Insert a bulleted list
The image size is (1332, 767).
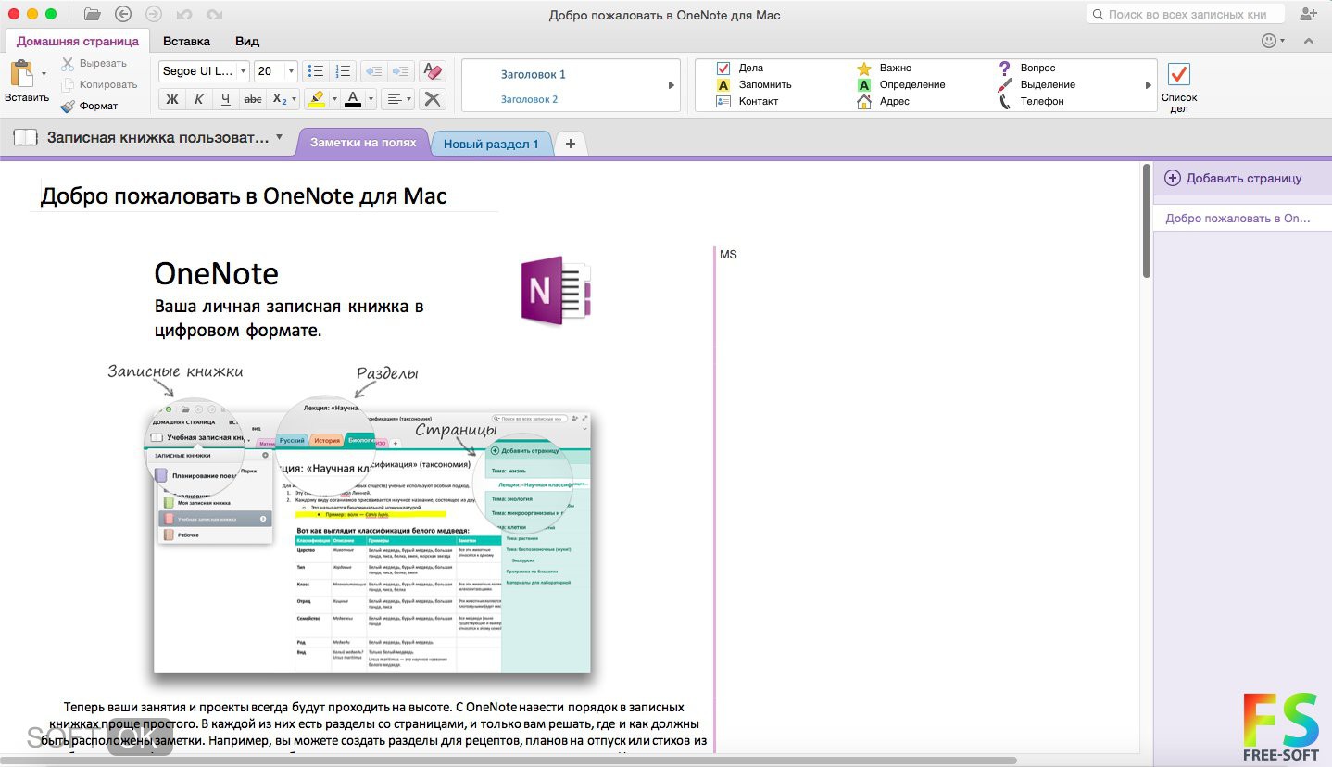(x=316, y=71)
